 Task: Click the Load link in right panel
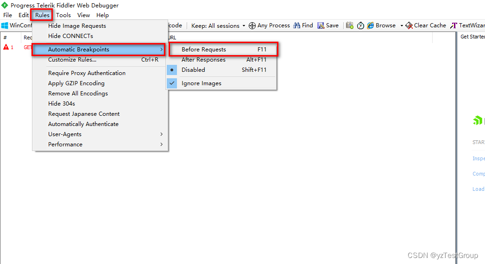click(x=478, y=189)
